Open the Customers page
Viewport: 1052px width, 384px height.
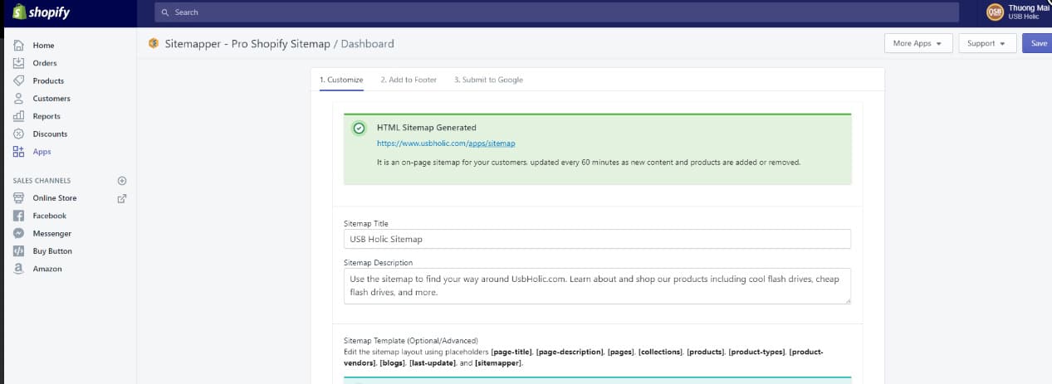[x=51, y=99]
